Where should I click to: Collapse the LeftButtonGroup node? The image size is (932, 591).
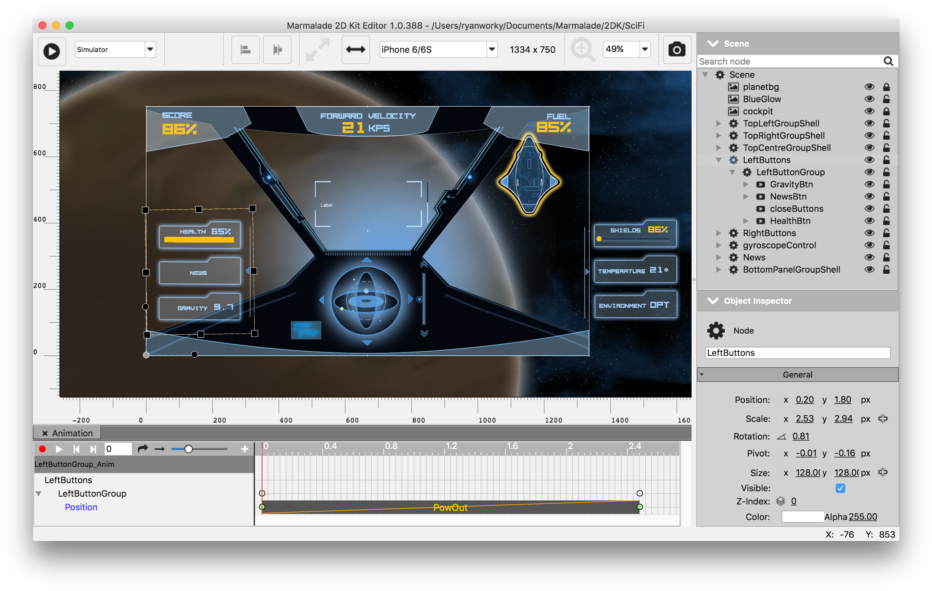click(733, 172)
